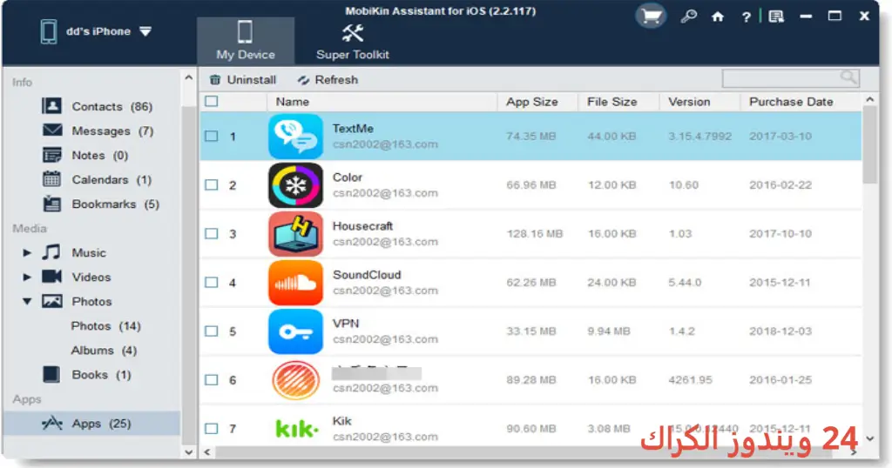Click the Kik app icon
The height and width of the screenshot is (468, 892).
tap(296, 429)
